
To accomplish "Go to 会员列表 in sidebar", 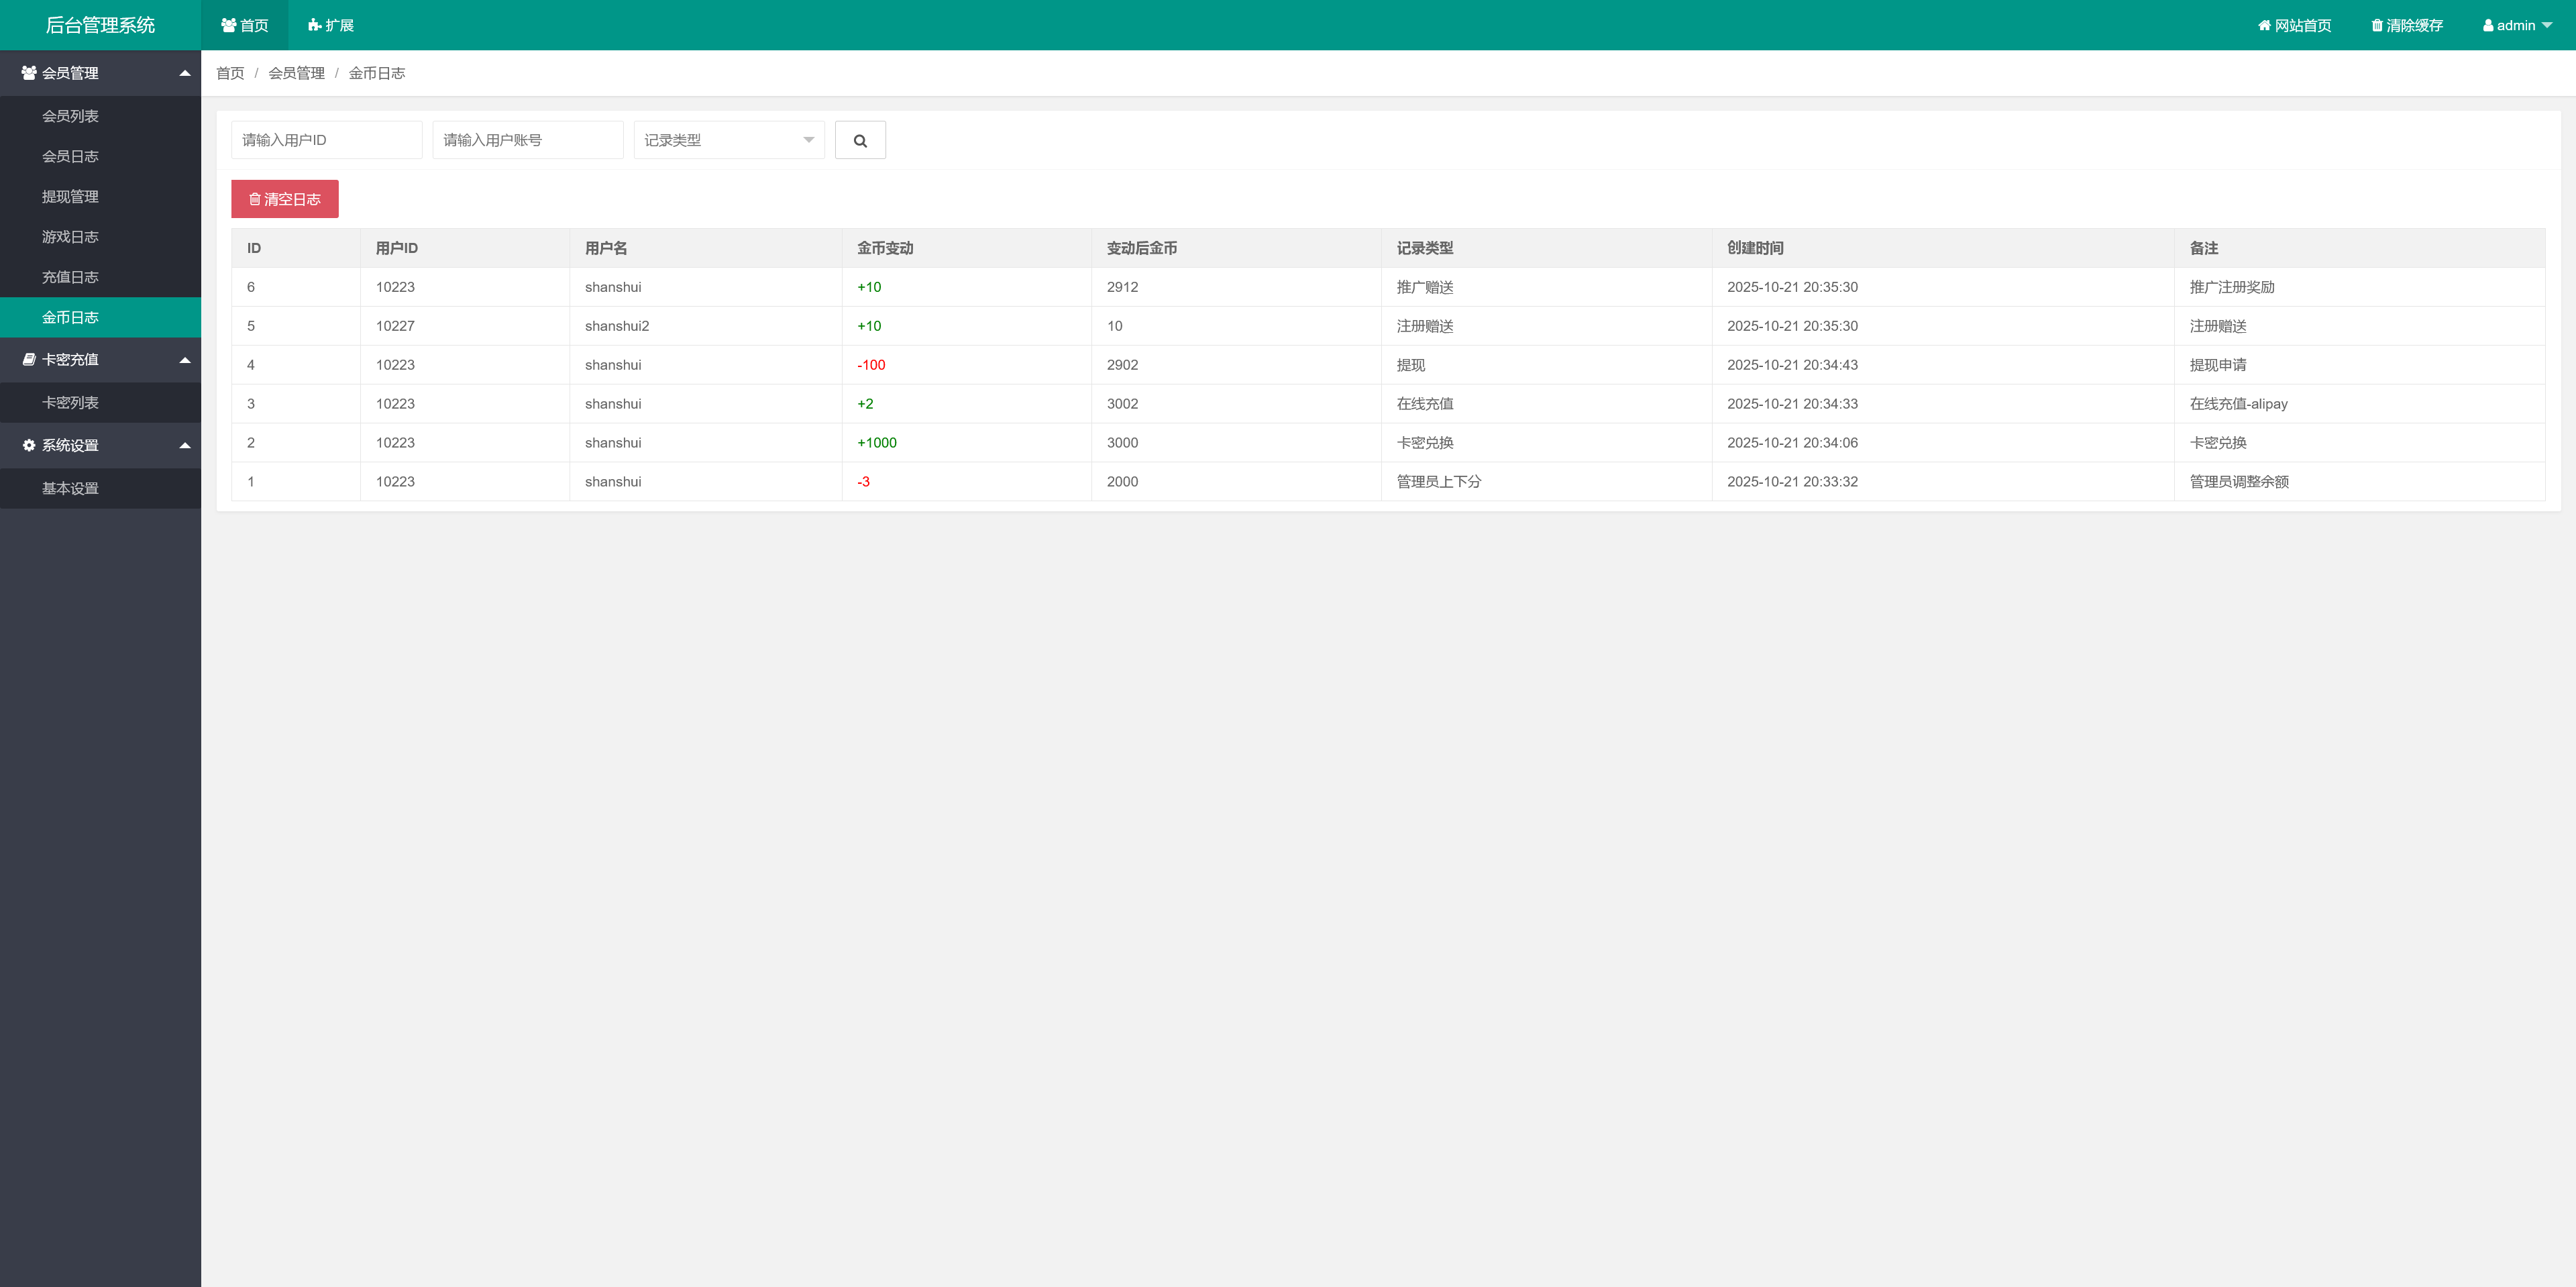I will (x=70, y=116).
